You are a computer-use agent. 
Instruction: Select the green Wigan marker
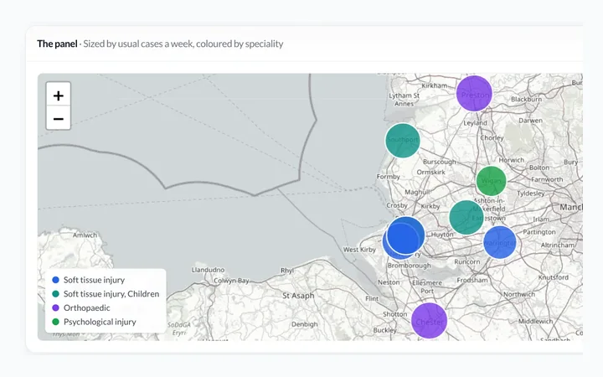click(x=491, y=181)
